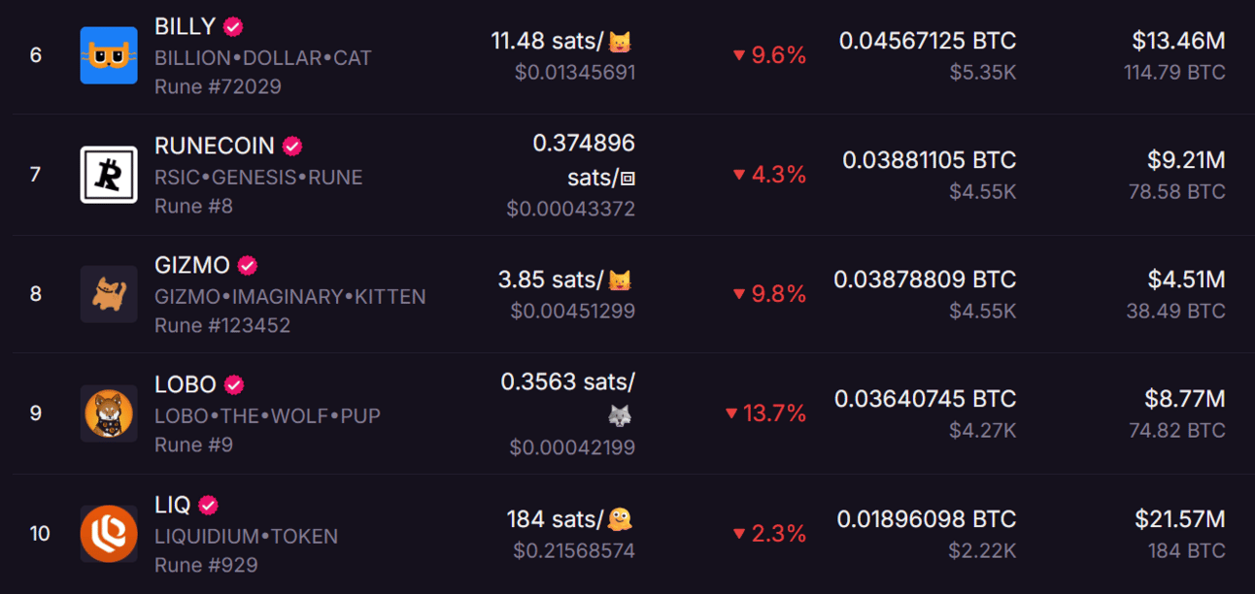Click GIZMO's pink verified badge
This screenshot has width=1255, height=594.
[248, 265]
